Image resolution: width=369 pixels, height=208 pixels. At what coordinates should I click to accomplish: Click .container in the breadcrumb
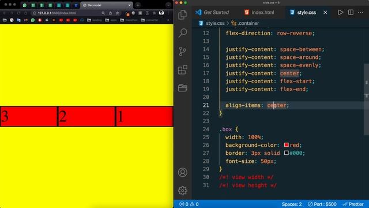pyautogui.click(x=248, y=23)
